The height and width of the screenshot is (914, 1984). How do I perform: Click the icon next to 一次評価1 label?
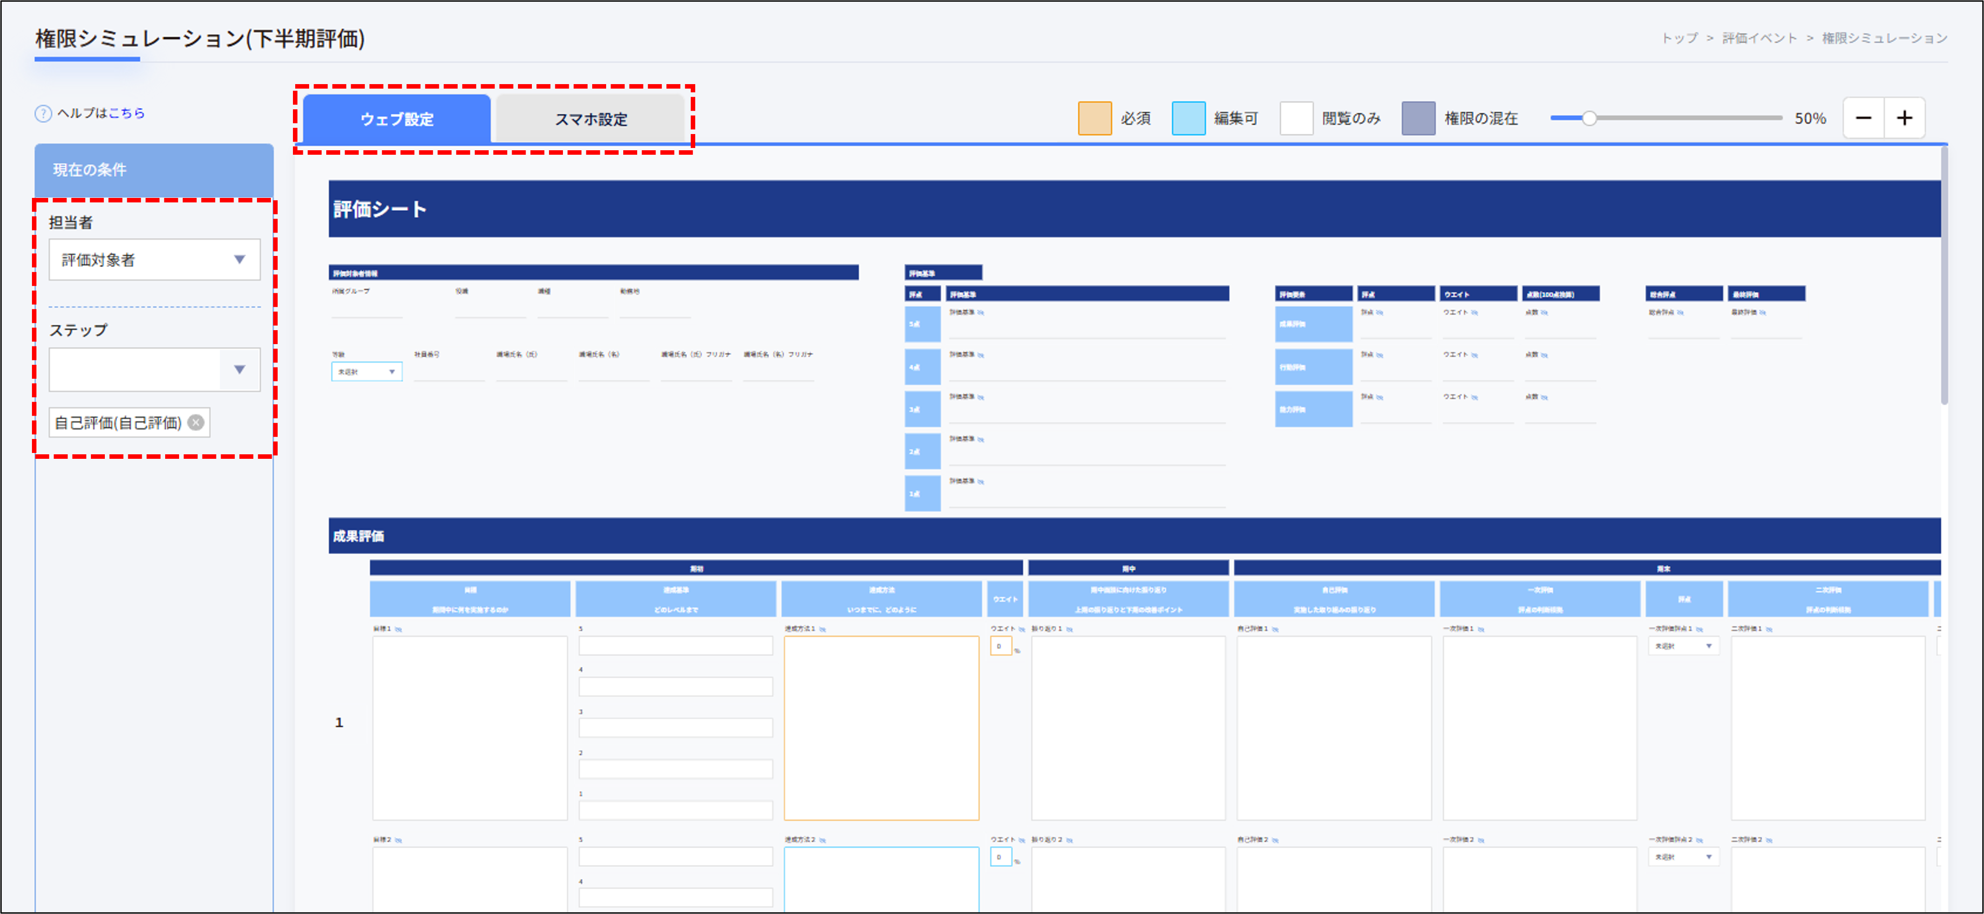1481,629
